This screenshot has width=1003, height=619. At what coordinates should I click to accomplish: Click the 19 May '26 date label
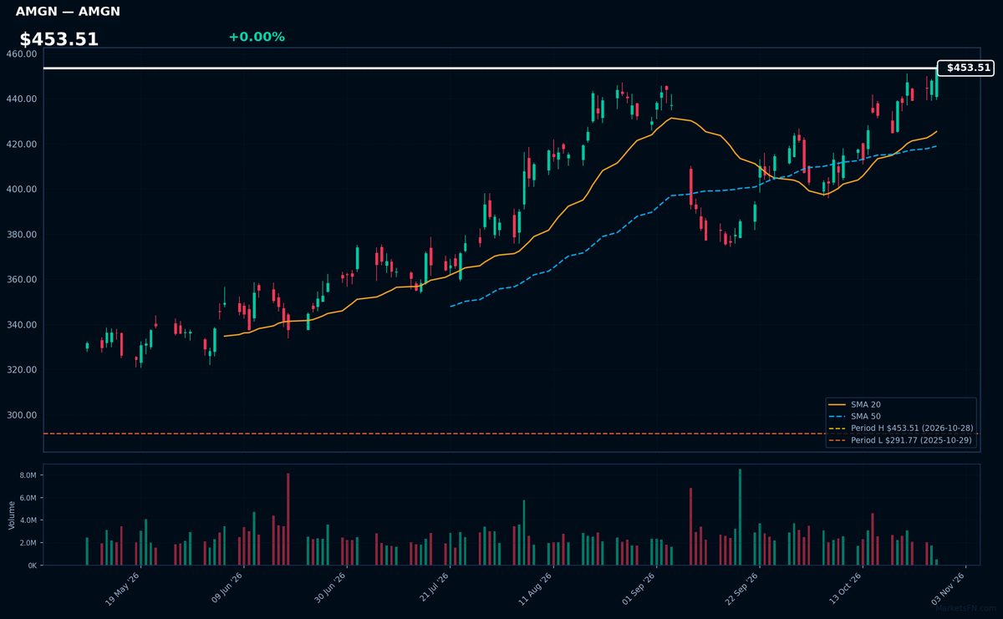123,589
